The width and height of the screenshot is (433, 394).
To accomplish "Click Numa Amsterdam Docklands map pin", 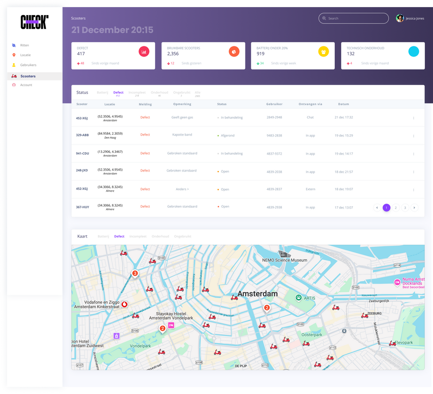I will coord(397,283).
